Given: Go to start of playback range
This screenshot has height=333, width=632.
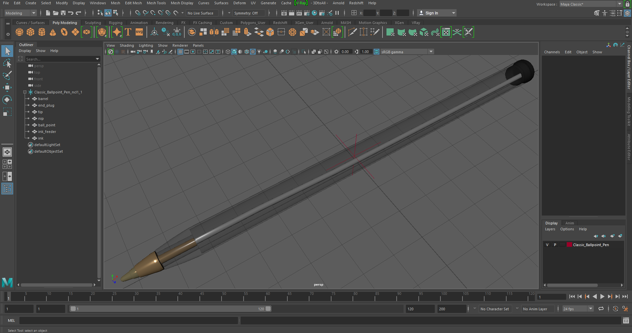Looking at the screenshot, I should tap(572, 296).
